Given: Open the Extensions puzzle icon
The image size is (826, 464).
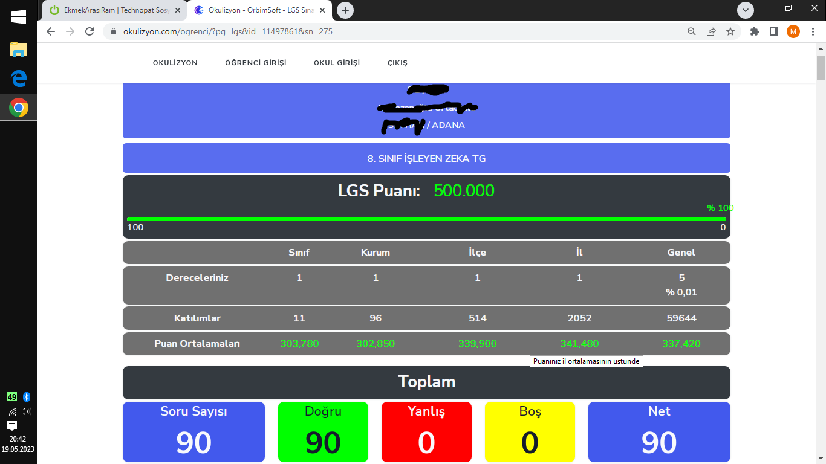Looking at the screenshot, I should click(754, 31).
